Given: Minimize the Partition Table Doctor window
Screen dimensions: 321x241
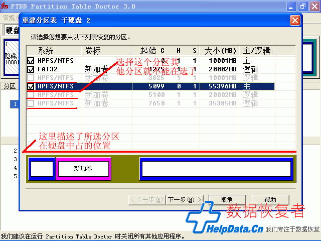Looking at the screenshot, I should coord(291,7).
